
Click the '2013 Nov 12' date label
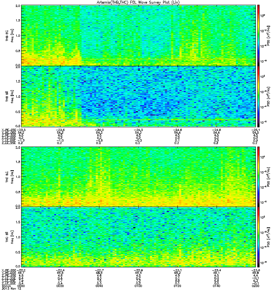pos(11,288)
